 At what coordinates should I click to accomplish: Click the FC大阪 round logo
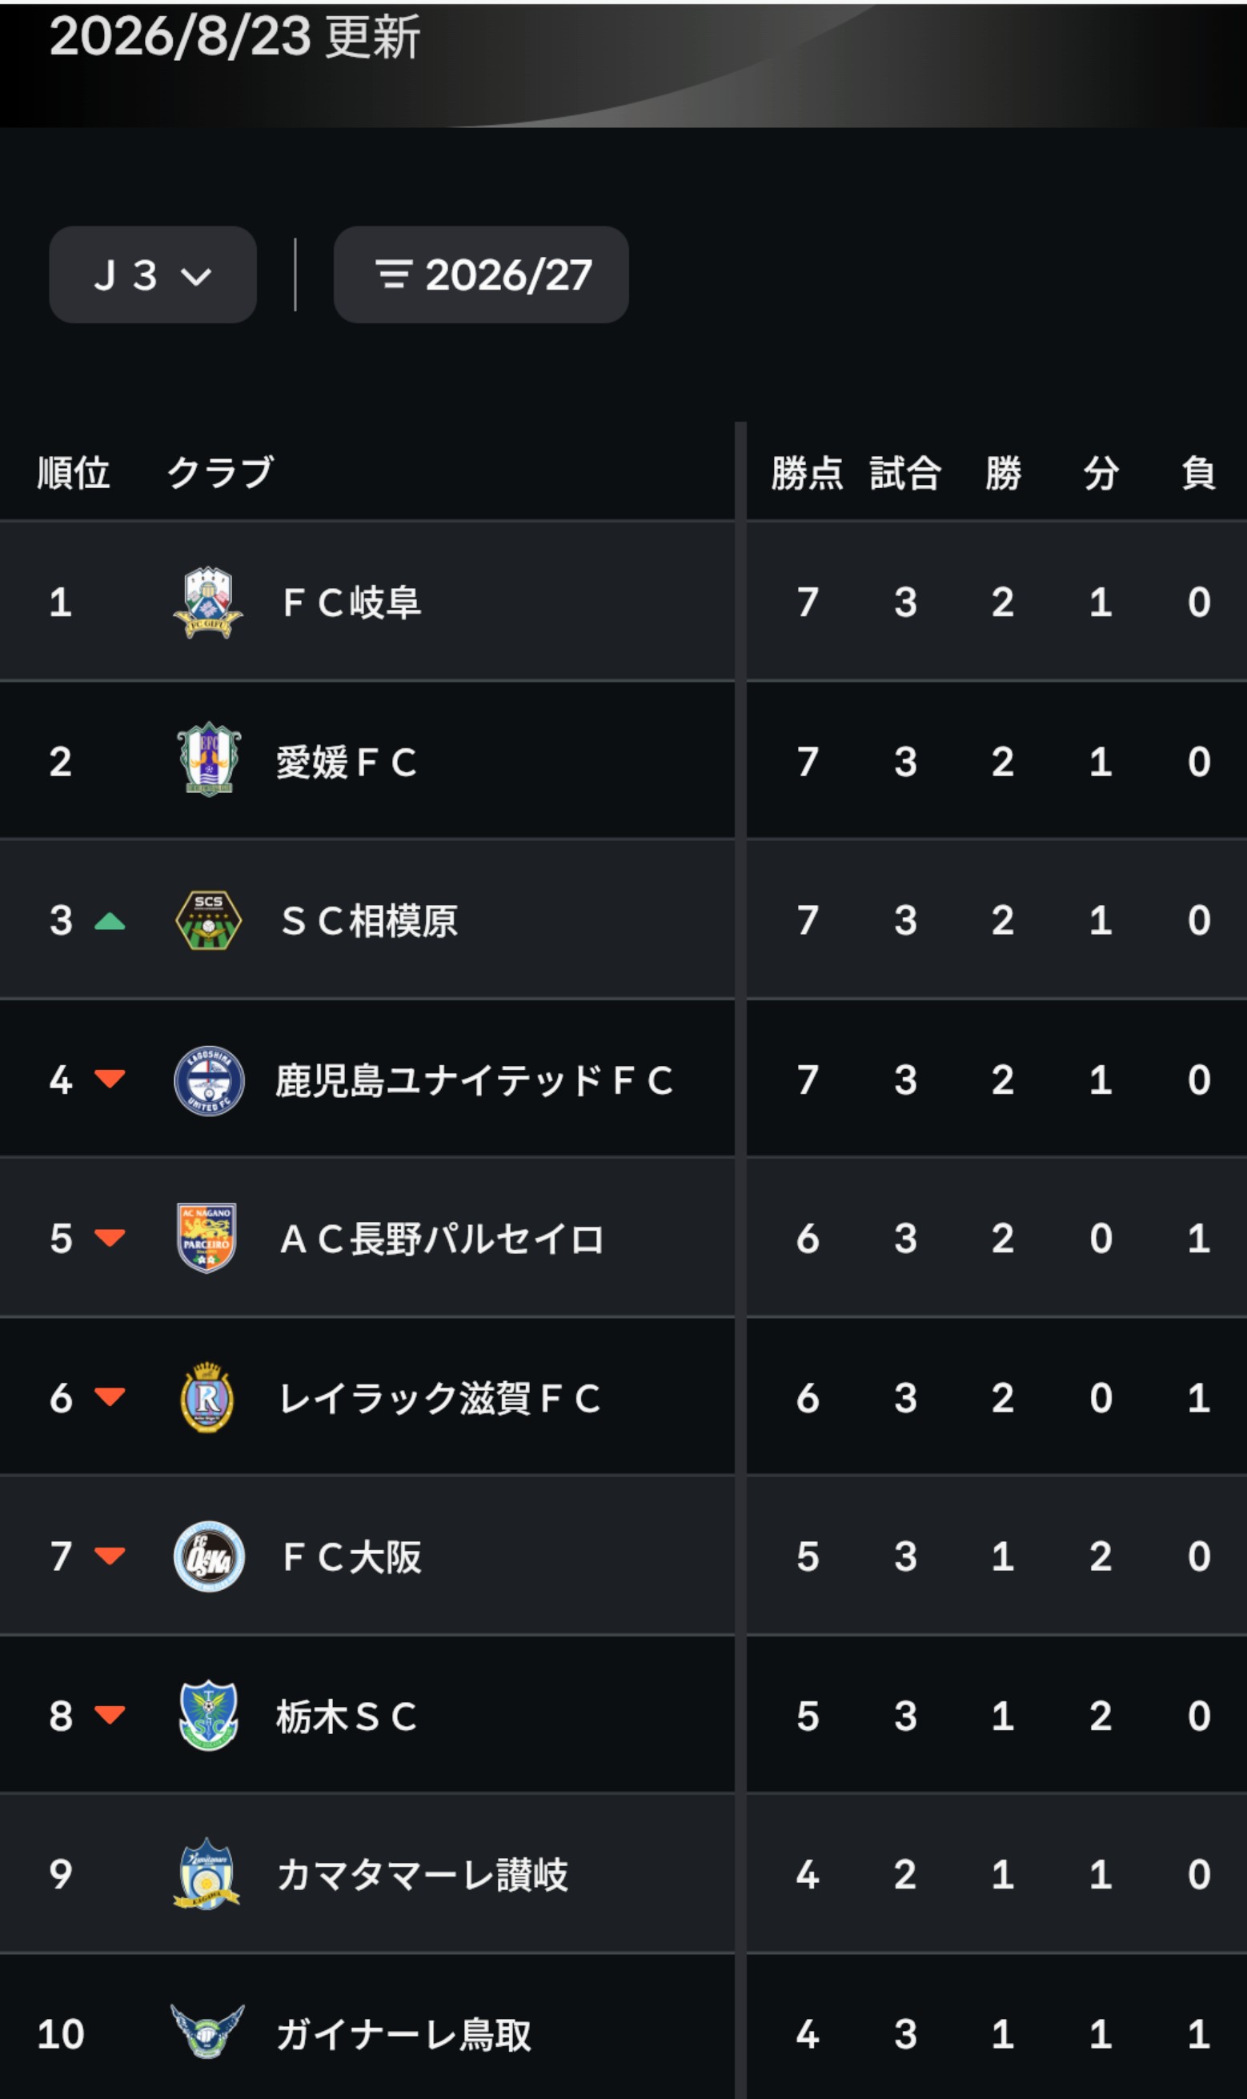tap(208, 1556)
